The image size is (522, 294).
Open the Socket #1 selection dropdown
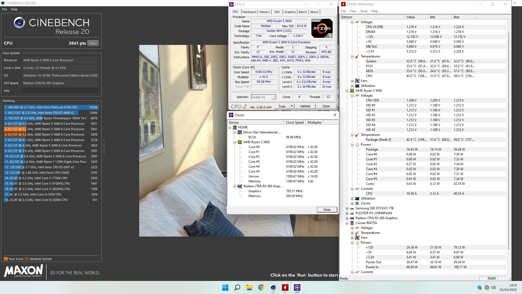[274, 97]
